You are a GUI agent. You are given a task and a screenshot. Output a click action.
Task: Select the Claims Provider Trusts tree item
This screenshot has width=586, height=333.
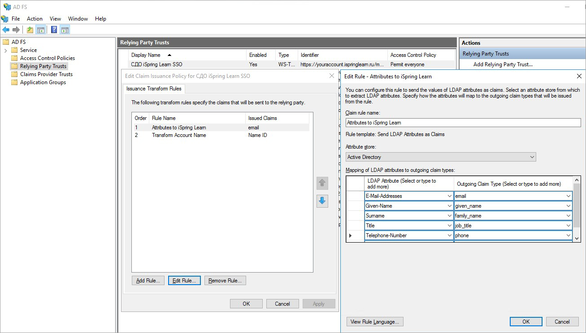pyautogui.click(x=46, y=74)
